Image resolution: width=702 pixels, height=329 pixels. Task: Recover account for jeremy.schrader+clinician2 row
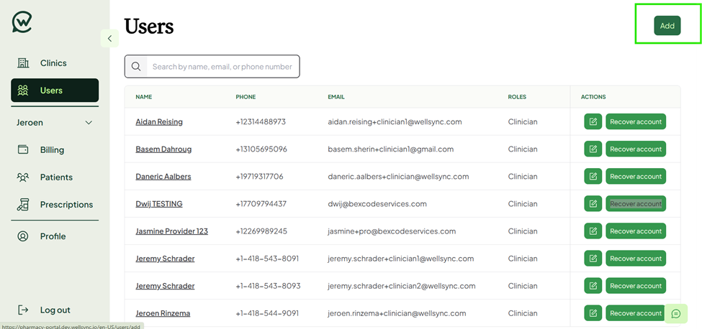tap(636, 286)
